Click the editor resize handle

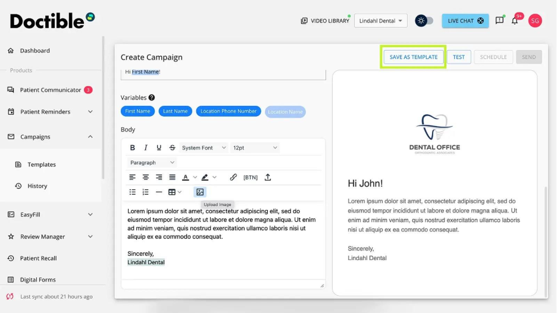[x=322, y=286]
